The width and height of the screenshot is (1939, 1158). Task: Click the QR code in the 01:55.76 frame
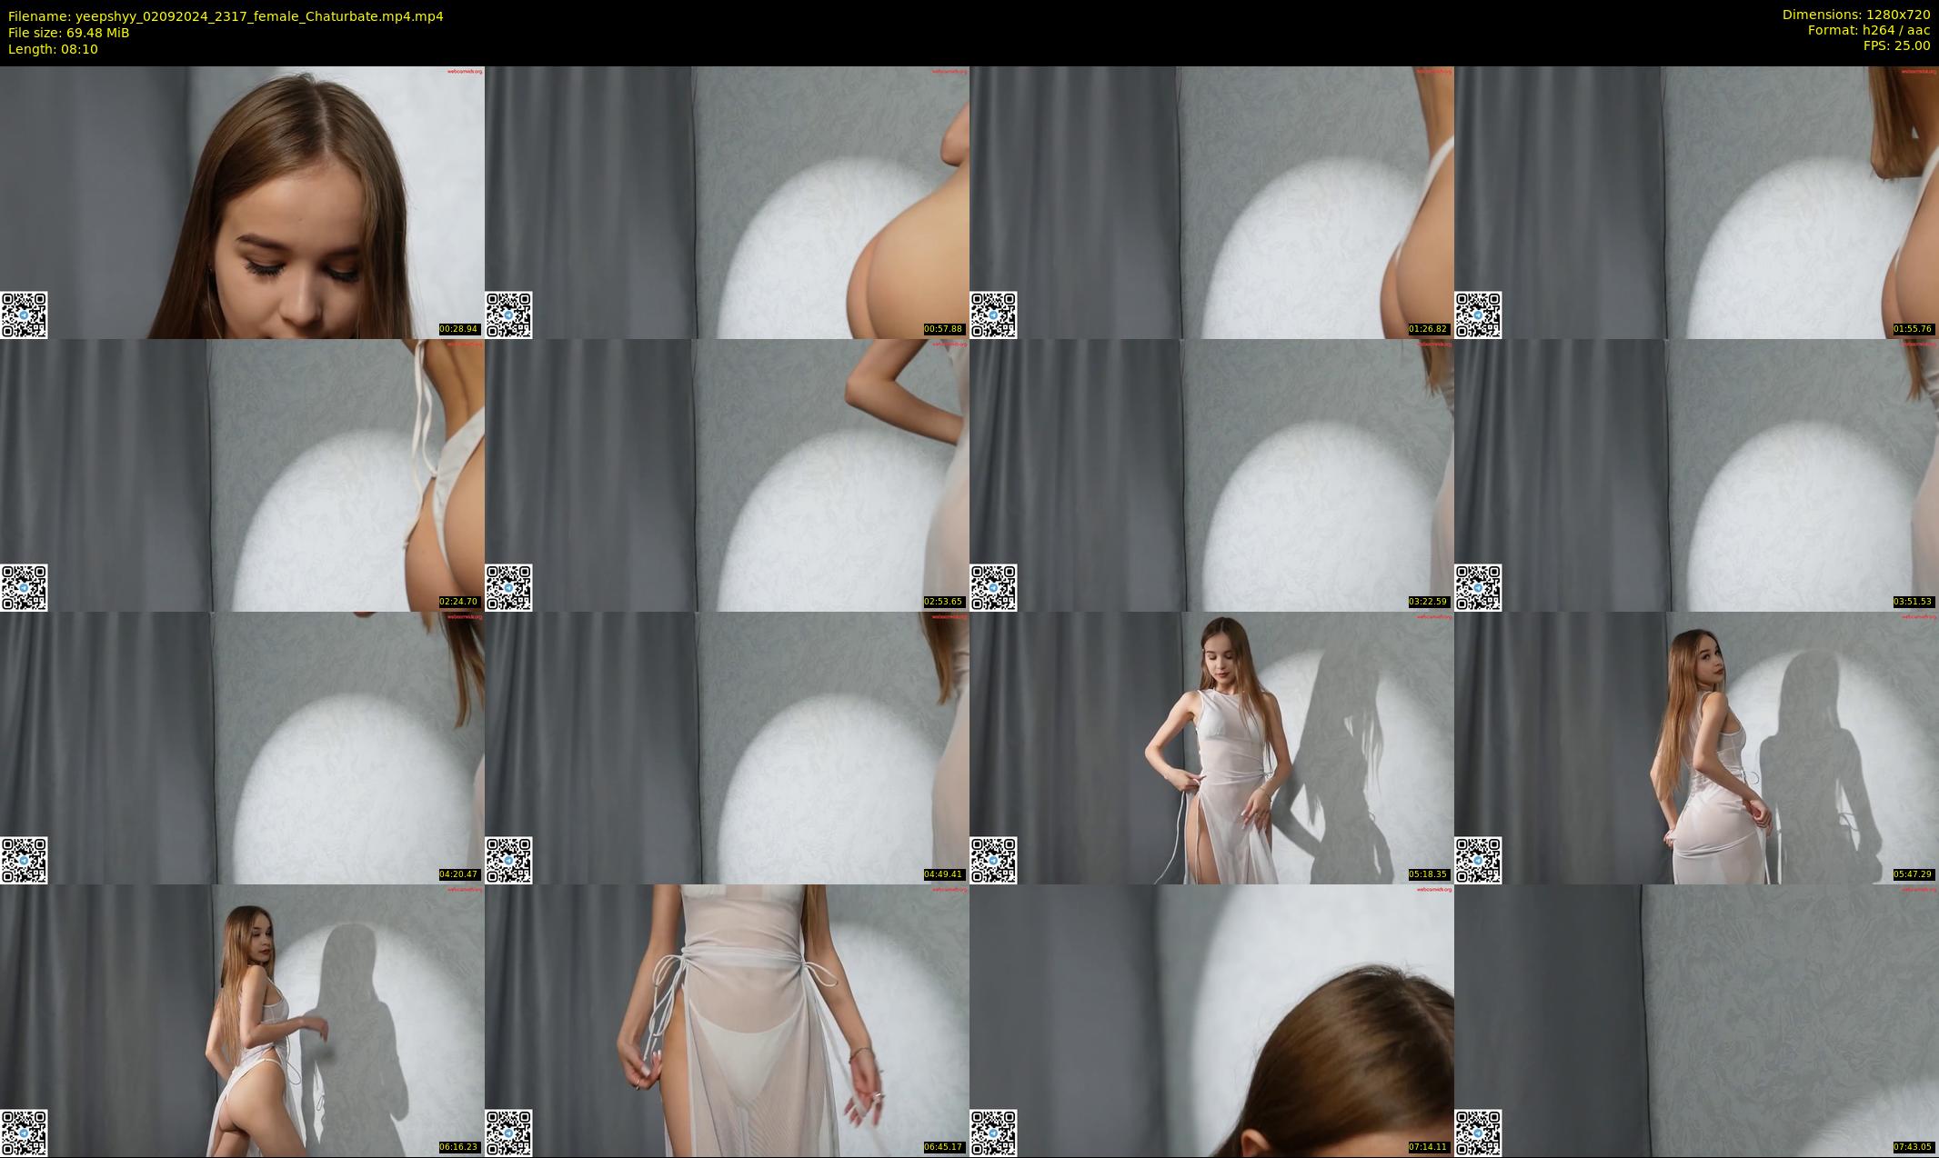click(x=1478, y=314)
